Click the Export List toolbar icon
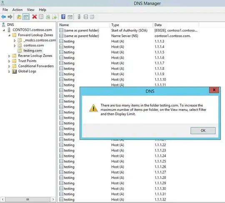The height and width of the screenshot is (203, 225). pyautogui.click(x=55, y=17)
